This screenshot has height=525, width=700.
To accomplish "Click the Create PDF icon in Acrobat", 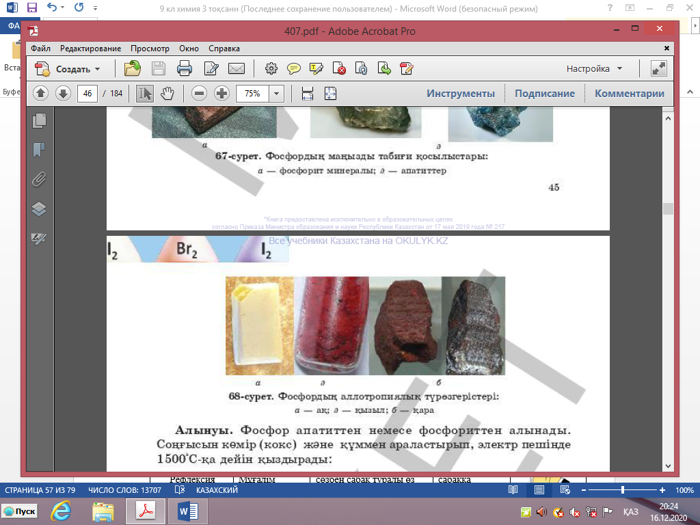I will (x=42, y=69).
